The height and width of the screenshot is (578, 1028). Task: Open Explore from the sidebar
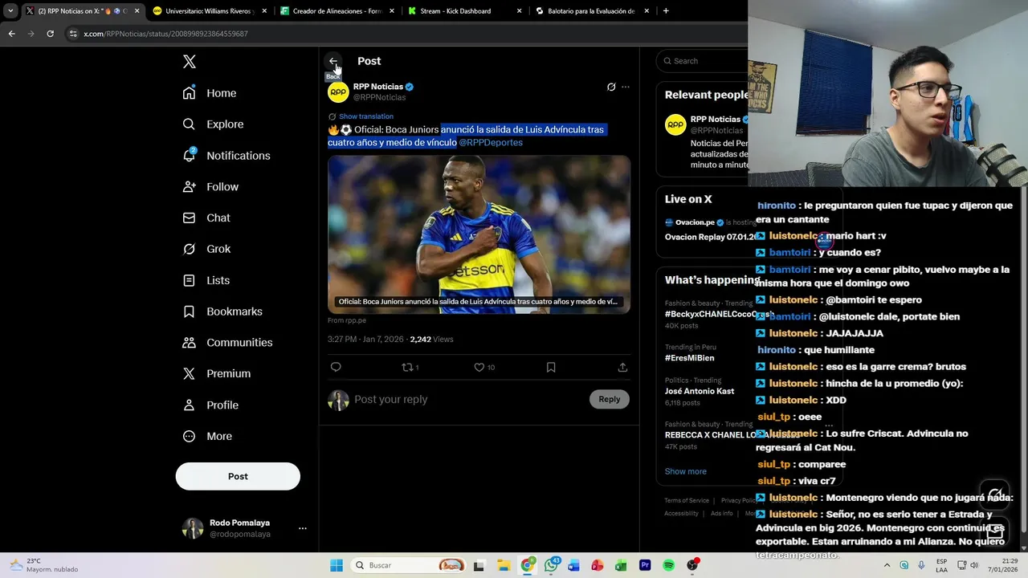(x=213, y=124)
